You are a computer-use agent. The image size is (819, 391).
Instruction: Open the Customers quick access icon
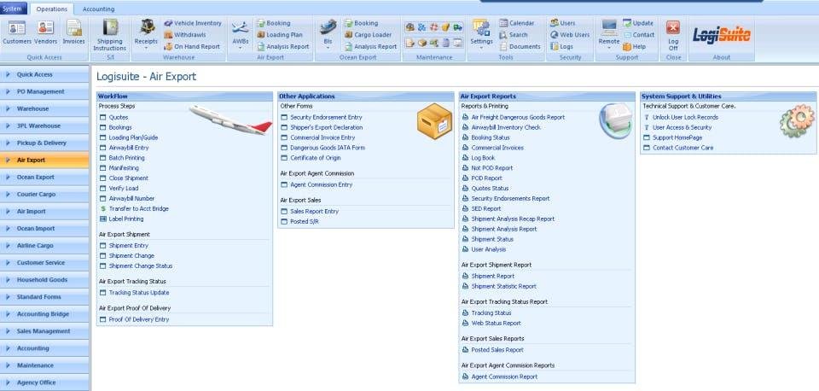pyautogui.click(x=17, y=33)
